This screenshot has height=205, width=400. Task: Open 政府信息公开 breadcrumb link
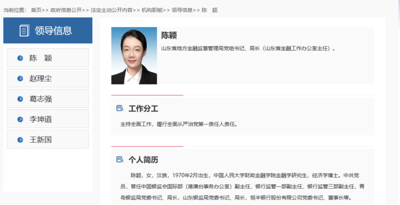(66, 10)
